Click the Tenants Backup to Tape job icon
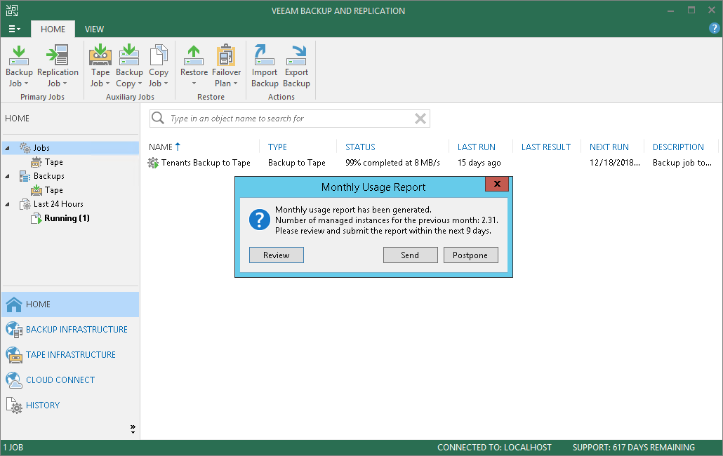 point(153,163)
